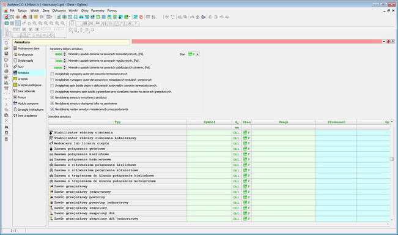Viewport: 398px width, 235px height.
Task: Open the dropdown arrow on red message bar
Action: [x=384, y=42]
